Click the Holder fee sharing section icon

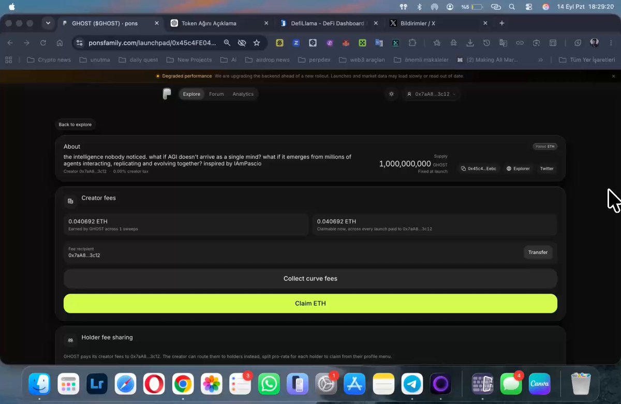[70, 340]
